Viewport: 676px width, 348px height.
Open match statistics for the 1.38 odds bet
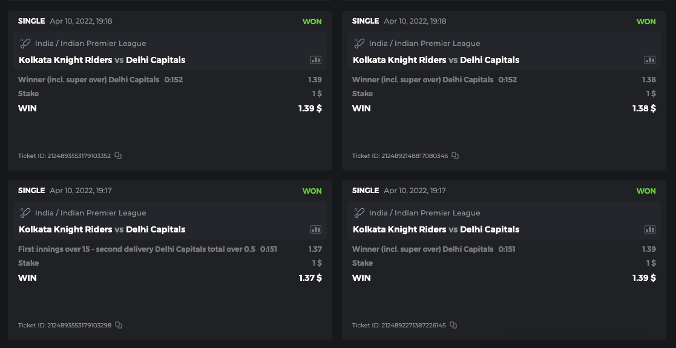click(650, 61)
